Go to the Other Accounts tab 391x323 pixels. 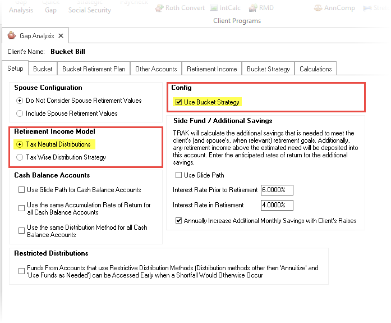pyautogui.click(x=156, y=69)
